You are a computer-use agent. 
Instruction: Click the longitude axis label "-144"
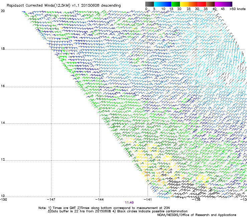point(99,200)
